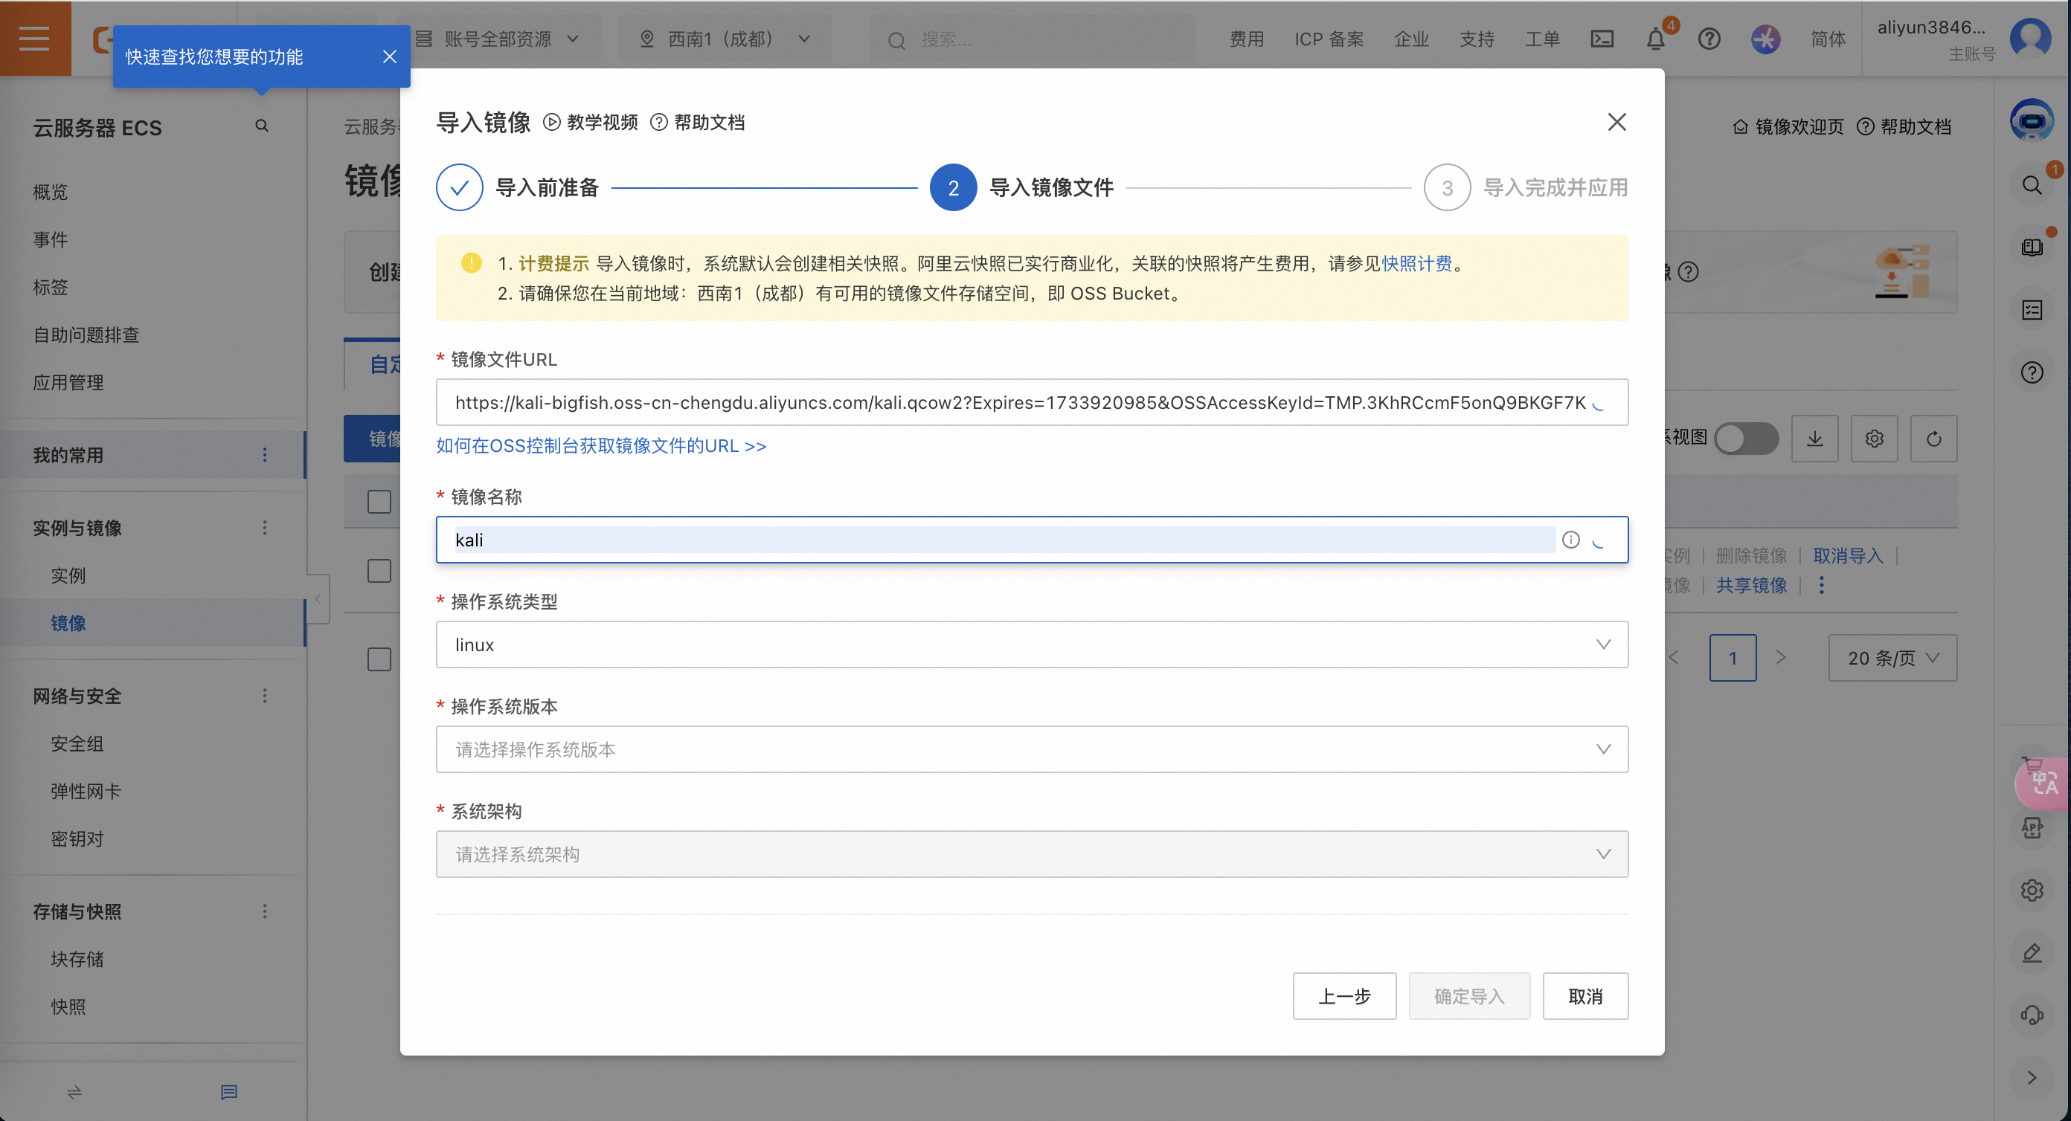Close the Import Image dialog
The image size is (2071, 1121).
[1616, 122]
